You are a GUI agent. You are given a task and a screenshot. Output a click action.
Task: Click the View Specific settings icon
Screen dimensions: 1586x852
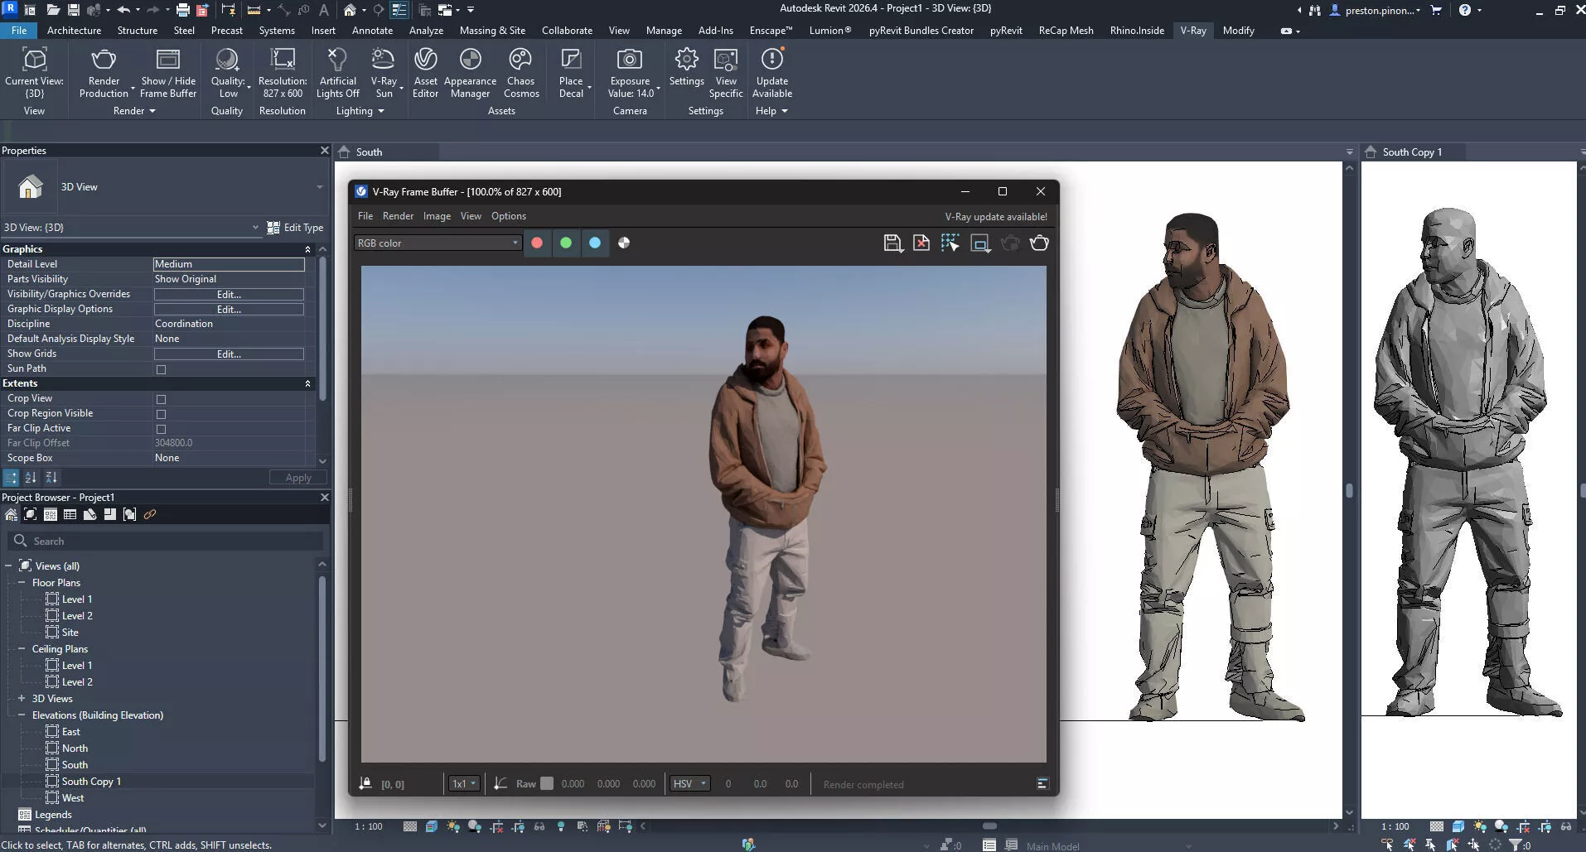coord(726,60)
